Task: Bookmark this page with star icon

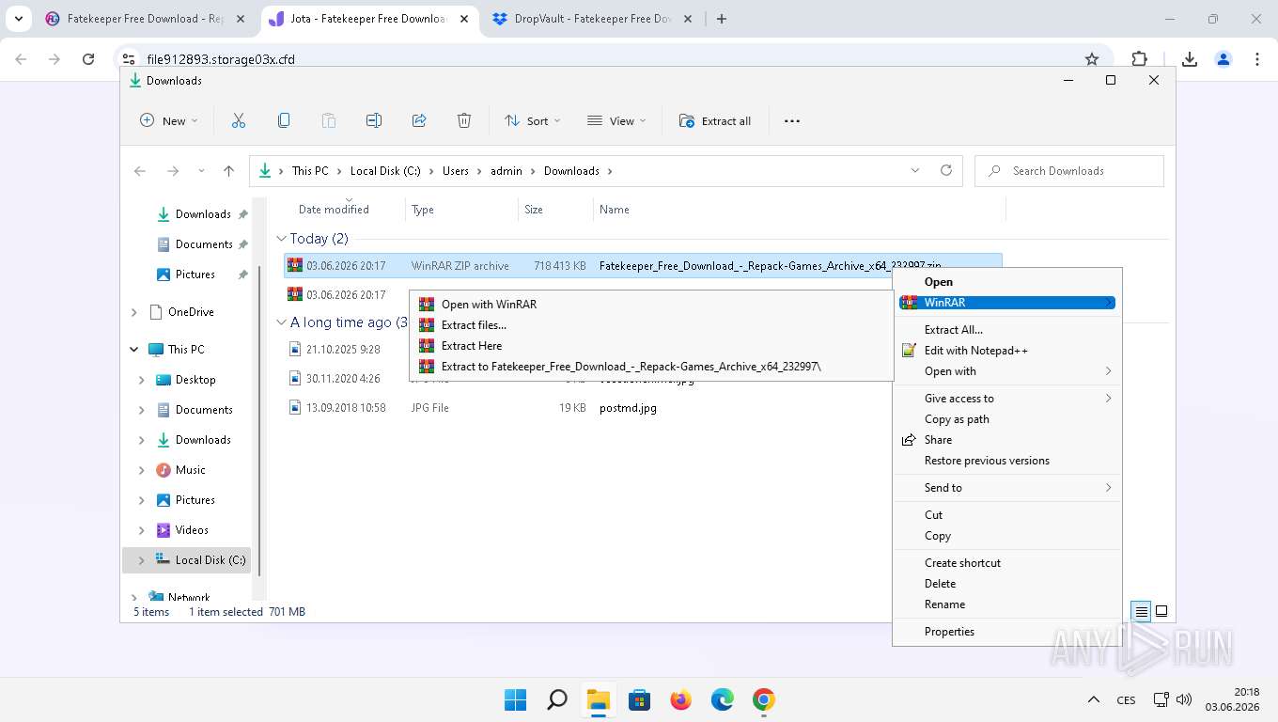Action: 1092,59
